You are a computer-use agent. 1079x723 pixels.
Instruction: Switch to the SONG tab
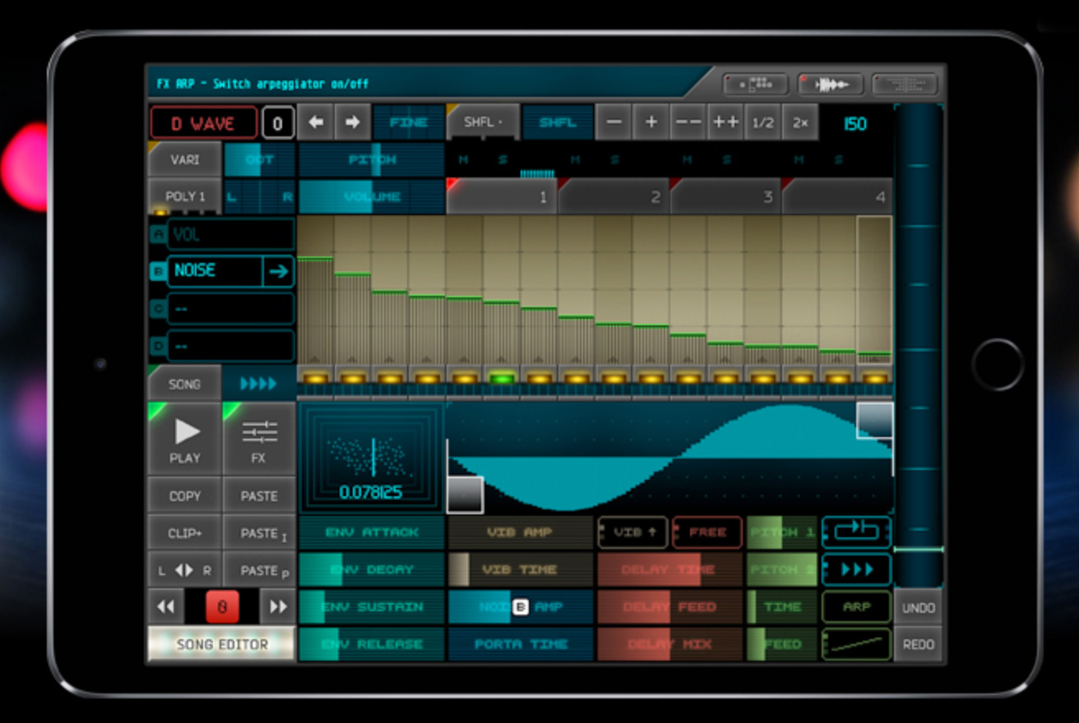tap(183, 383)
